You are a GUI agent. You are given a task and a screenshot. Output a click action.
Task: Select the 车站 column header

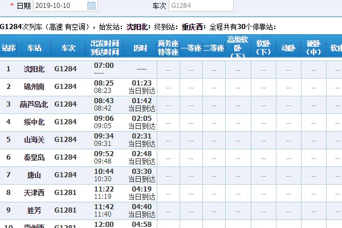34,48
